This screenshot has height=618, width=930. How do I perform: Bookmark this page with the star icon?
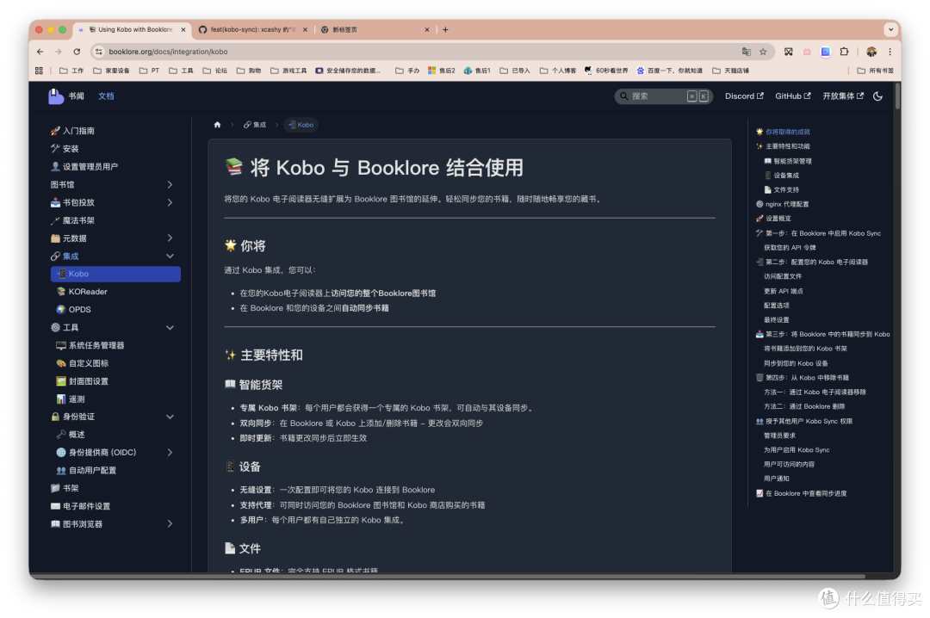763,52
